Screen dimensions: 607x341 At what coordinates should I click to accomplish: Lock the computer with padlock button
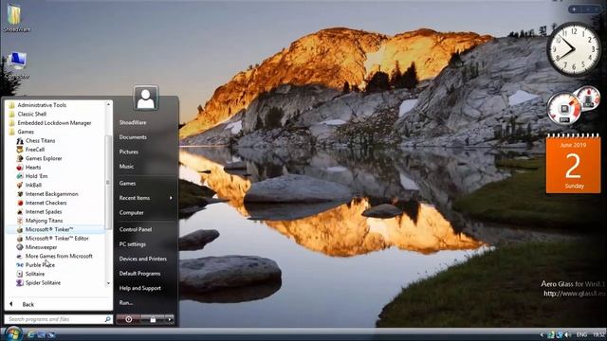coord(153,319)
